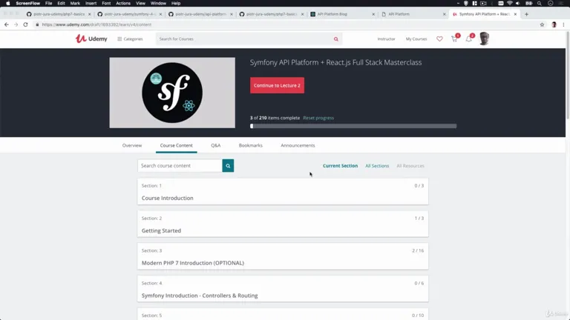Expand Section 4 Symfony Introduction

(x=283, y=289)
